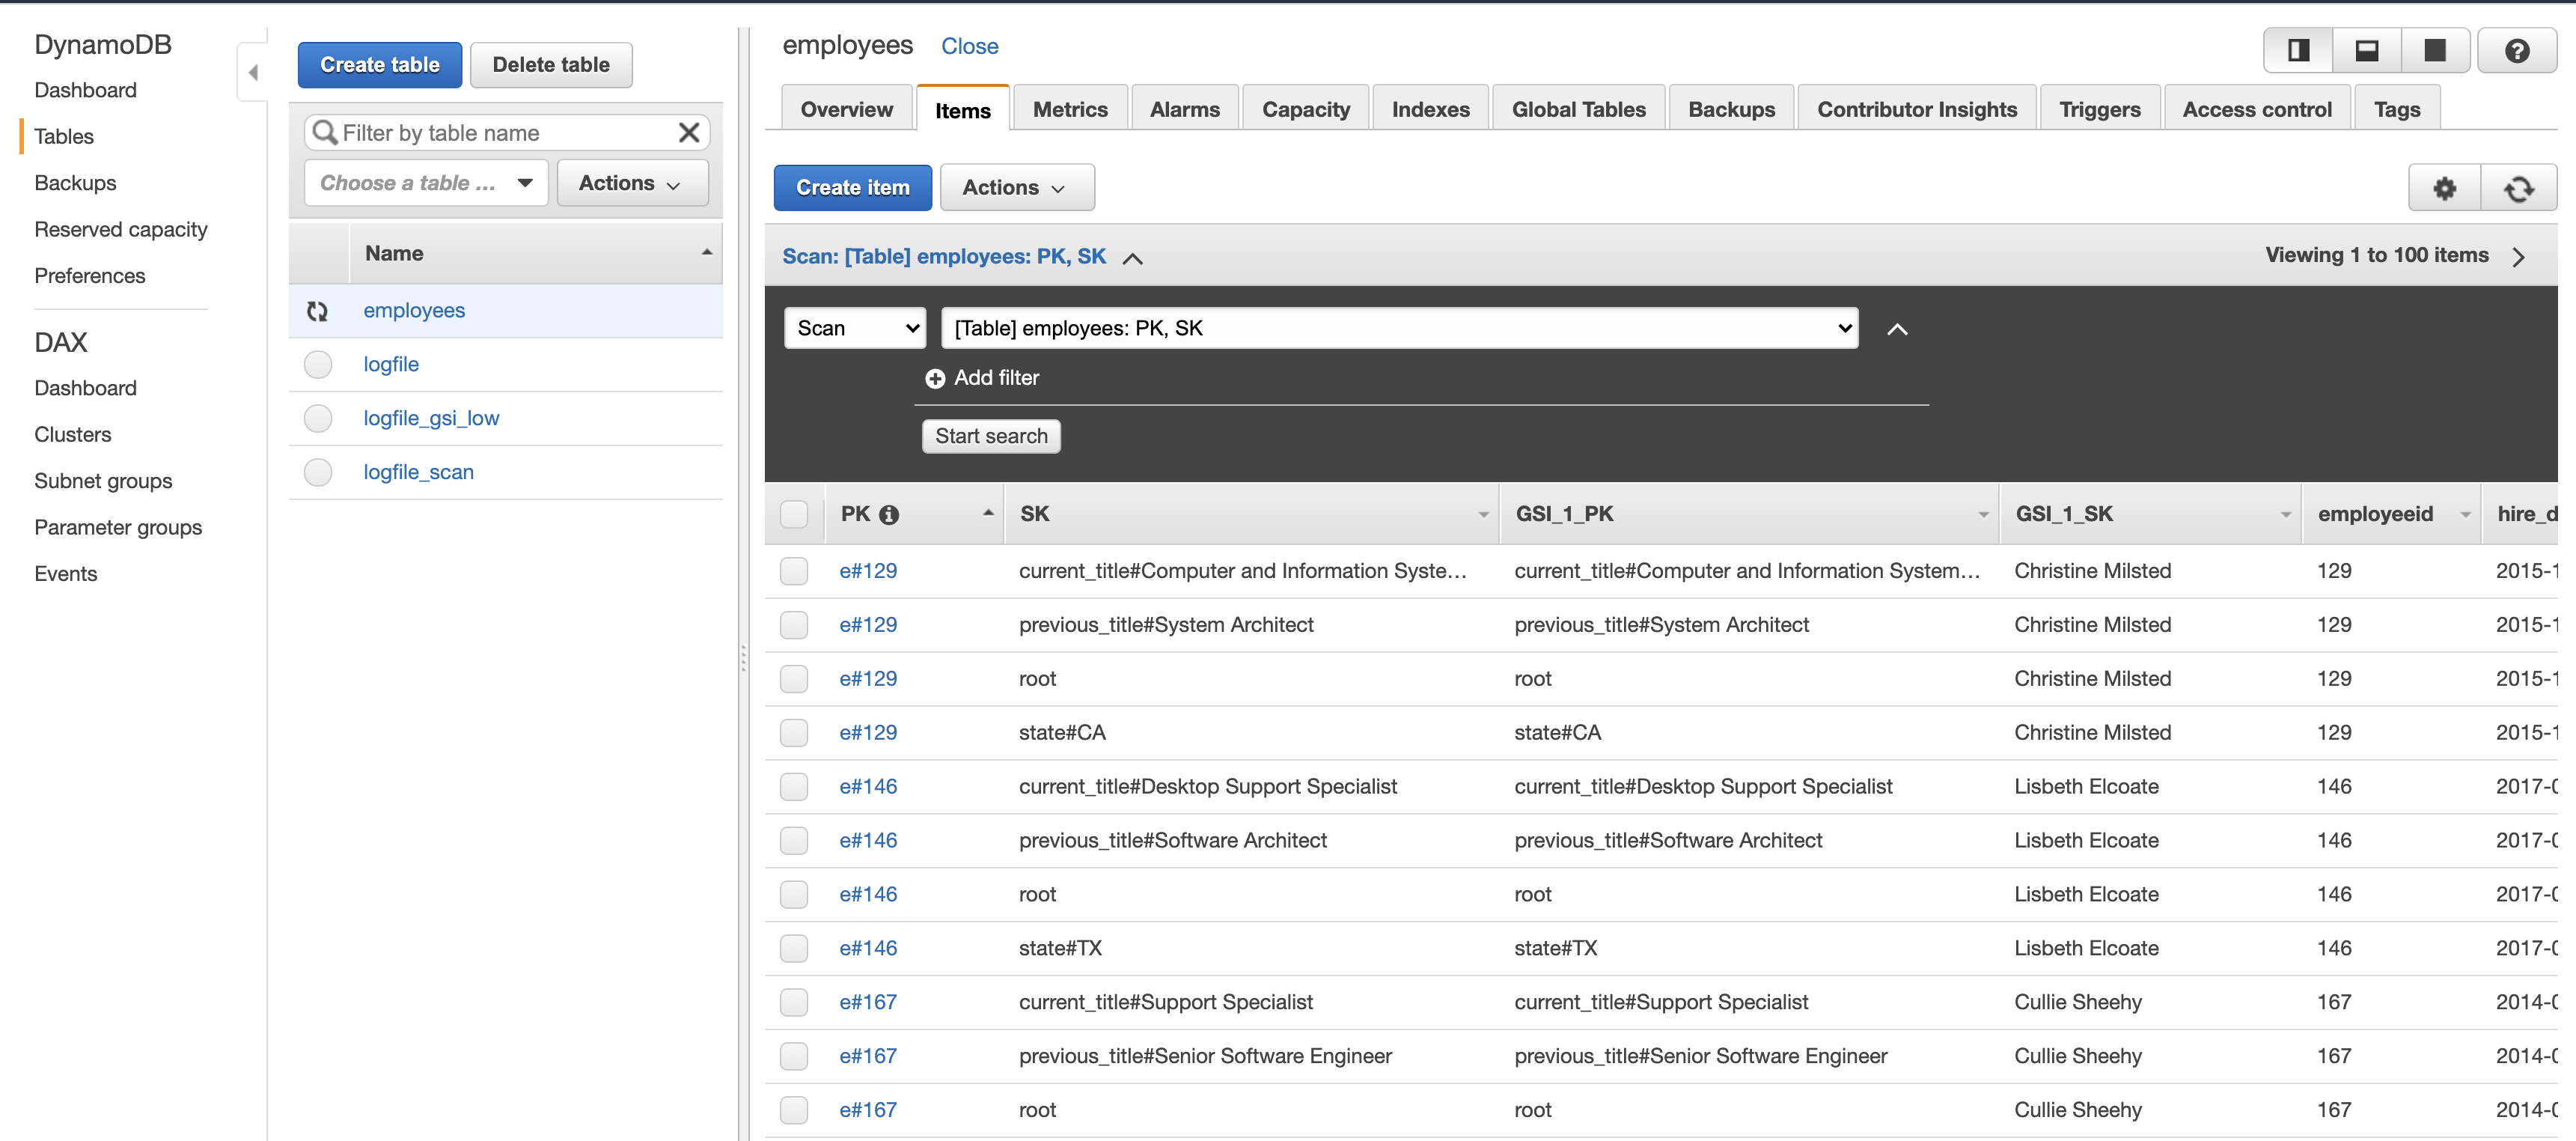The height and width of the screenshot is (1141, 2576).
Task: Open the Access control tab
Action: pos(2256,110)
